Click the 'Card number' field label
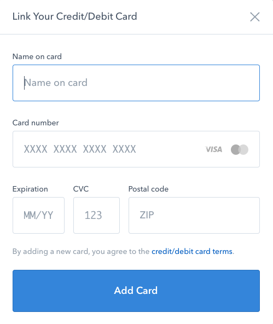The width and height of the screenshot is (273, 324). (x=36, y=123)
